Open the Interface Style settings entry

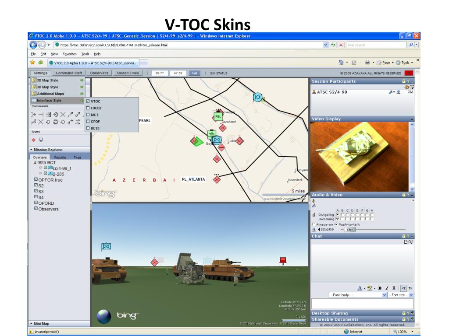click(57, 101)
